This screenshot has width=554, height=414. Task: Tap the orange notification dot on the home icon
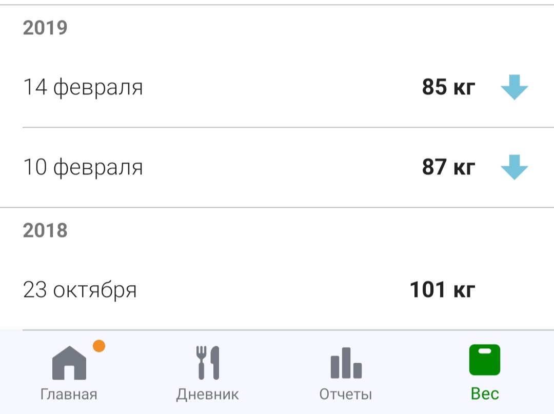[x=99, y=346]
